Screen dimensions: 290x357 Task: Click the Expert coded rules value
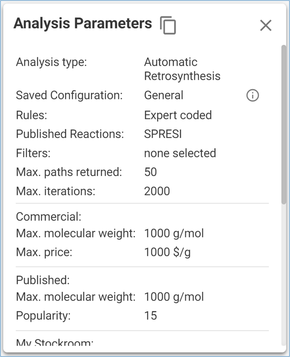point(178,115)
